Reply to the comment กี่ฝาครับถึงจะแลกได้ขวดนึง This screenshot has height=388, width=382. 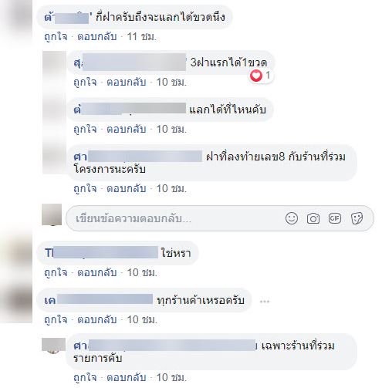[x=97, y=36]
